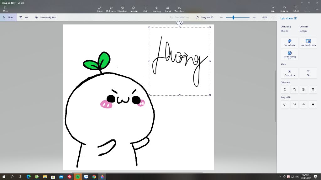The image size is (321, 180).
Task: Open the Bức vẽ canvas tool
Action: (x=168, y=9)
